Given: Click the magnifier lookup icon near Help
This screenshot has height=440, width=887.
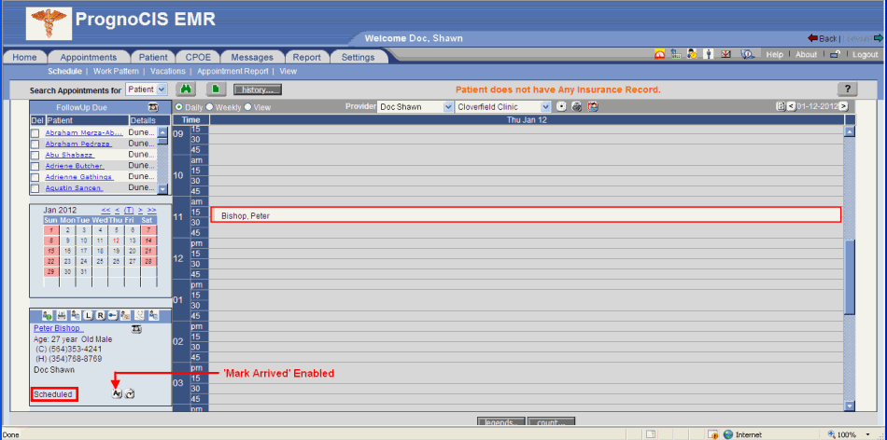Looking at the screenshot, I should click(x=748, y=55).
